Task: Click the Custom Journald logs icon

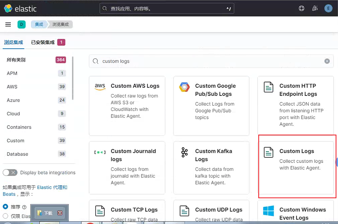Action: (x=100, y=152)
